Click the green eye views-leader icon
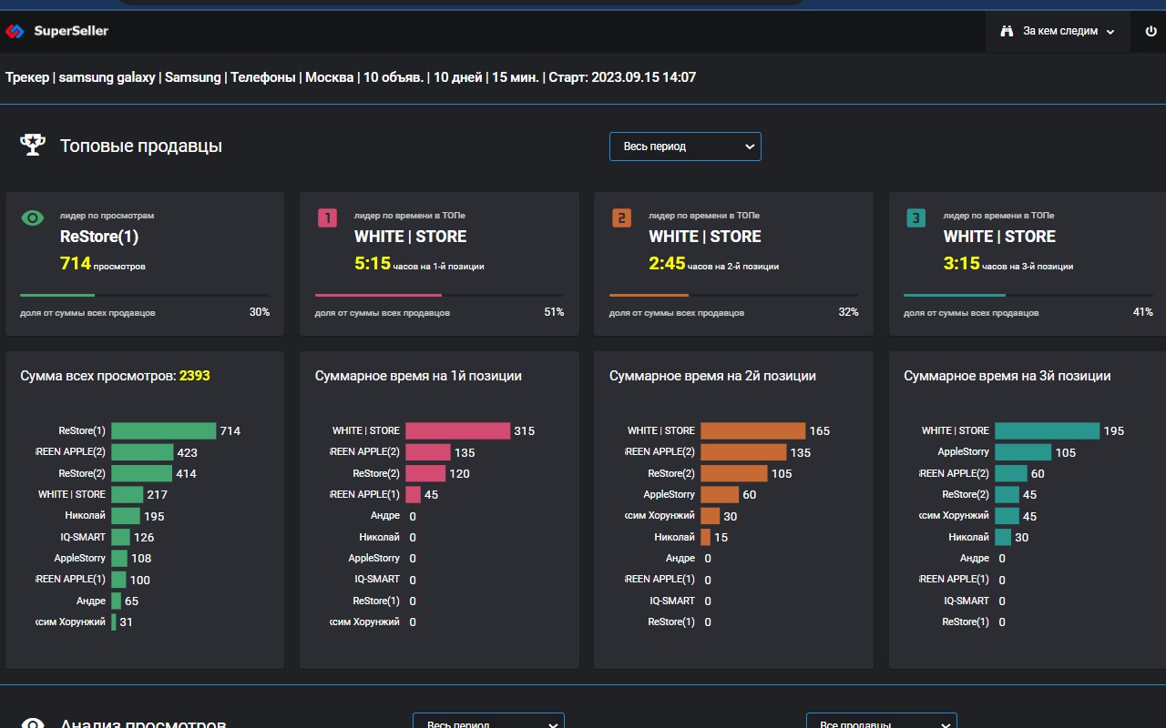The width and height of the screenshot is (1166, 728). [33, 218]
